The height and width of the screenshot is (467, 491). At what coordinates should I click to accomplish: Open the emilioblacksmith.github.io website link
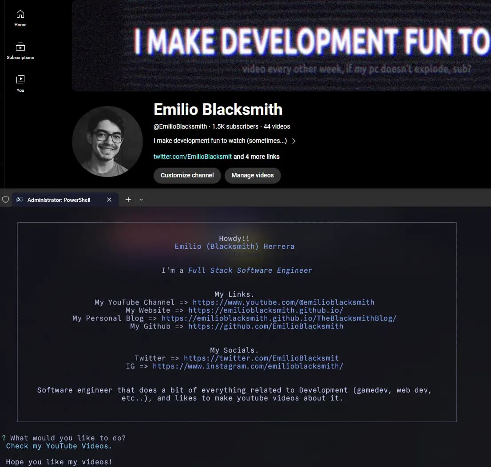point(265,310)
